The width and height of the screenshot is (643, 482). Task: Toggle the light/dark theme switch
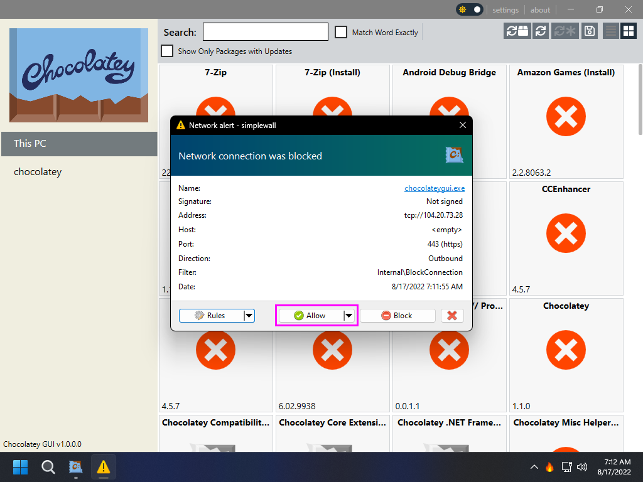click(470, 9)
